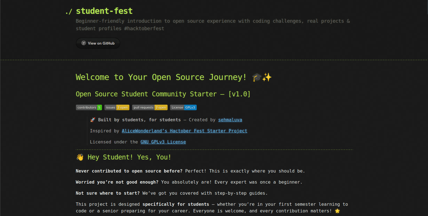The width and height of the screenshot is (428, 216).
Task: Open the GNU GPLv3 License link
Action: (163, 142)
